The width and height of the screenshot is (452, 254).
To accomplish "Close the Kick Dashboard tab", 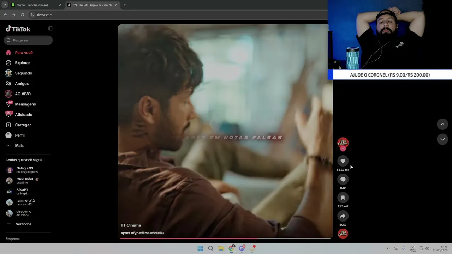I will [60, 5].
